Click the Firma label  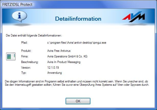click(25, 56)
